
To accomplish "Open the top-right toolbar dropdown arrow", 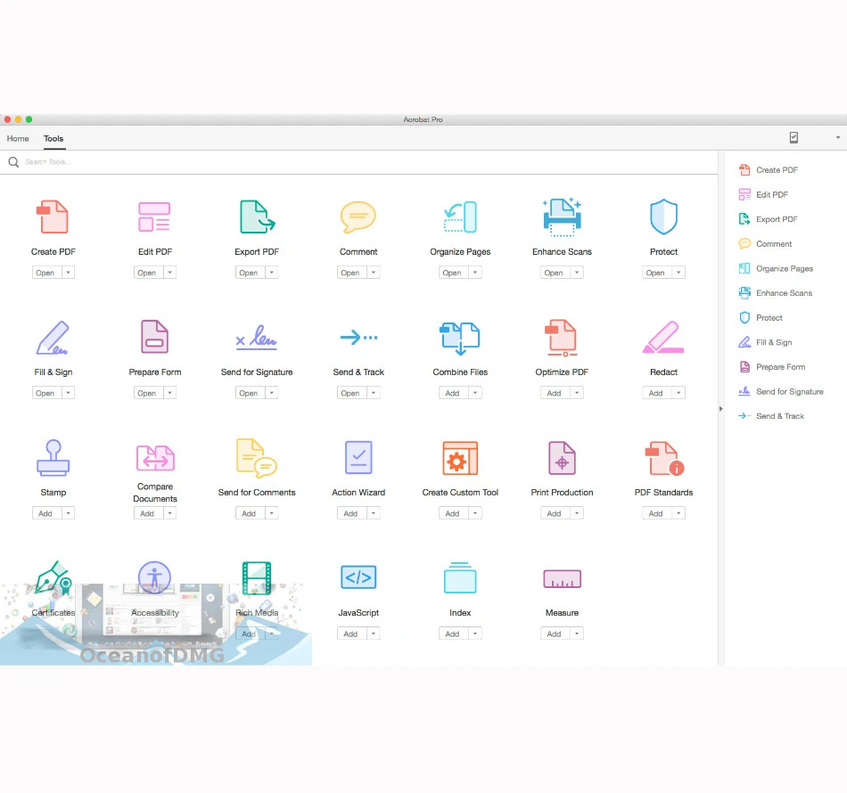I will pos(838,137).
